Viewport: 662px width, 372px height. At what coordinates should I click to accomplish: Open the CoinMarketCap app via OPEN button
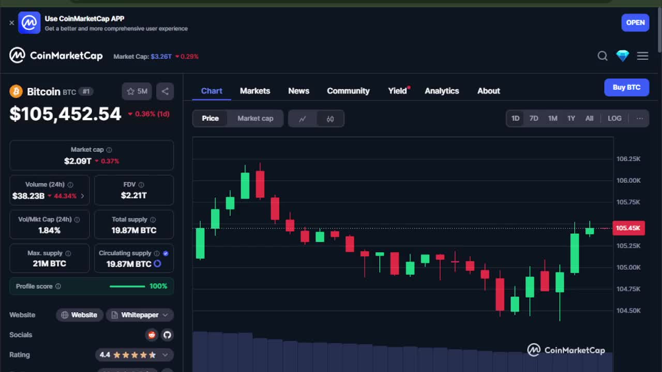tap(635, 23)
